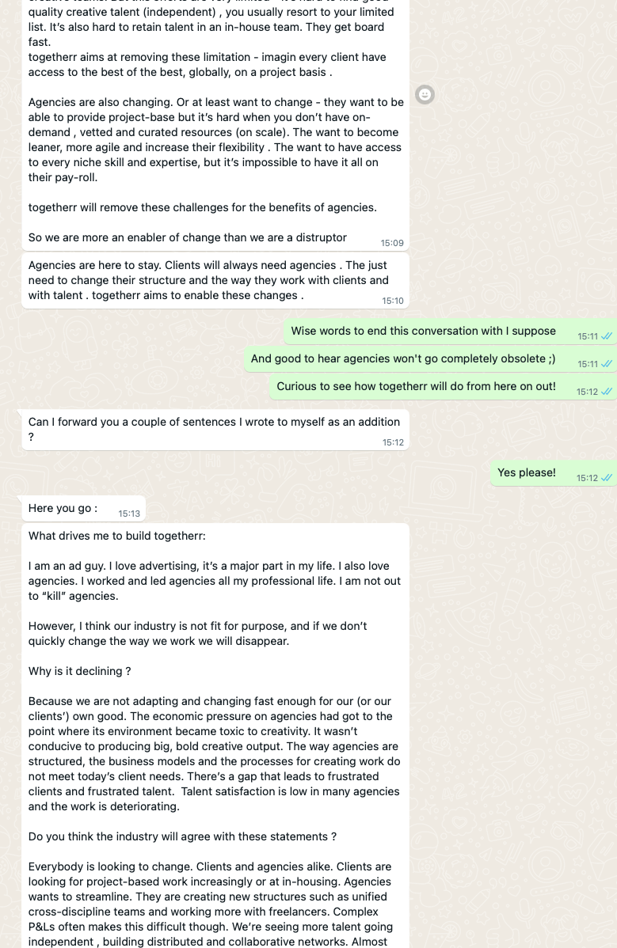The image size is (617, 948).
Task: Click "Do you think the industry will agree" text
Action: coord(182,837)
